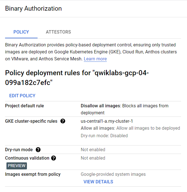Click the Continuous validation label
The width and height of the screenshot is (187, 192).
pos(27,158)
